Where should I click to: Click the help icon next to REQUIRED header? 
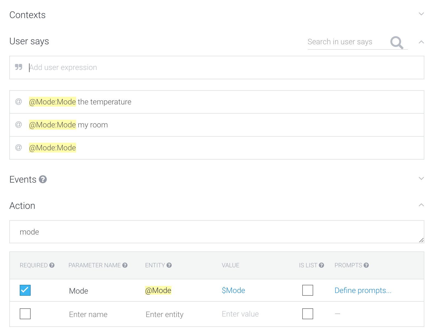[x=52, y=265]
